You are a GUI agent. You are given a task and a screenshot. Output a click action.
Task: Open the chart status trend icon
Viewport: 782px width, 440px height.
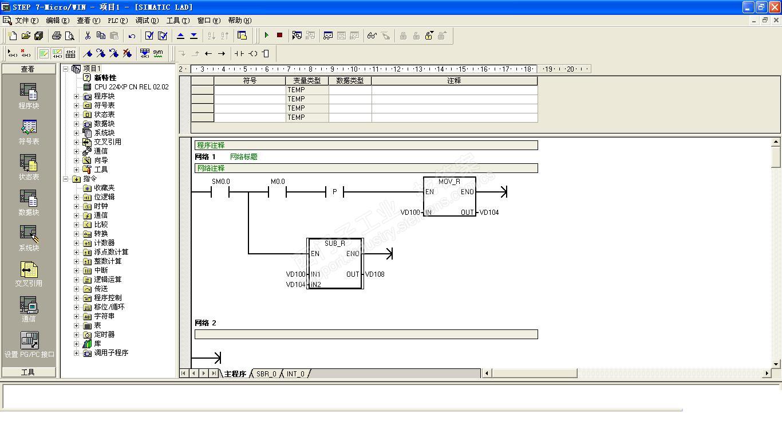pyautogui.click(x=328, y=36)
